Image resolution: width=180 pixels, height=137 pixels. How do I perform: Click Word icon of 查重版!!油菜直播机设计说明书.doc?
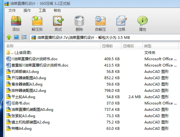click(8, 65)
